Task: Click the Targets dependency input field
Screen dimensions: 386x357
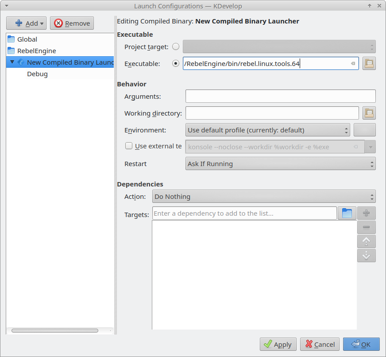Action: click(x=244, y=213)
